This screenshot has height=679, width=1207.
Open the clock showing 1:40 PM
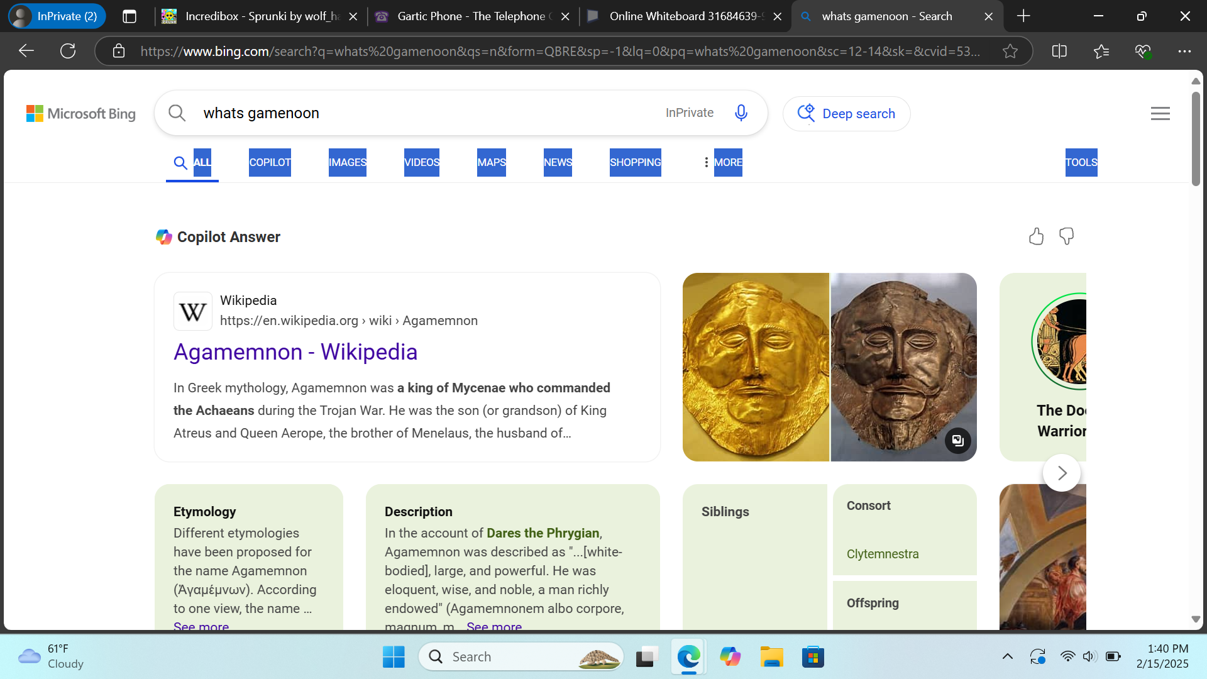click(x=1162, y=656)
